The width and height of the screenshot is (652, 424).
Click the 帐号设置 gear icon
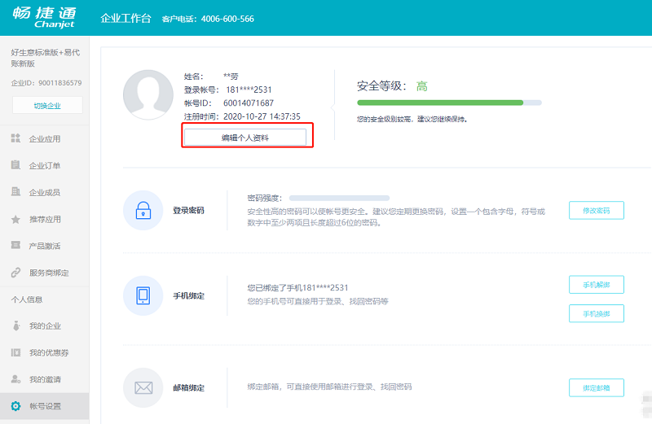point(15,406)
